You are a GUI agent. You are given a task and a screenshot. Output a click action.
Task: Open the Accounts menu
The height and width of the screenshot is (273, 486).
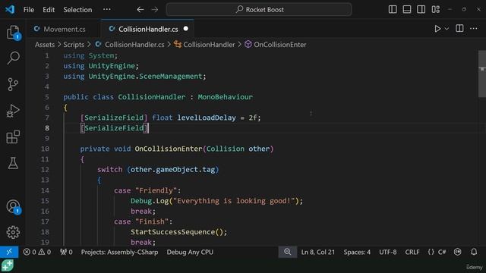(14, 207)
